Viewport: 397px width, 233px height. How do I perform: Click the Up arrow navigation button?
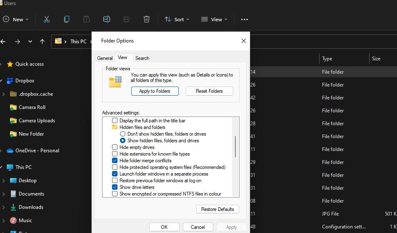click(x=42, y=42)
